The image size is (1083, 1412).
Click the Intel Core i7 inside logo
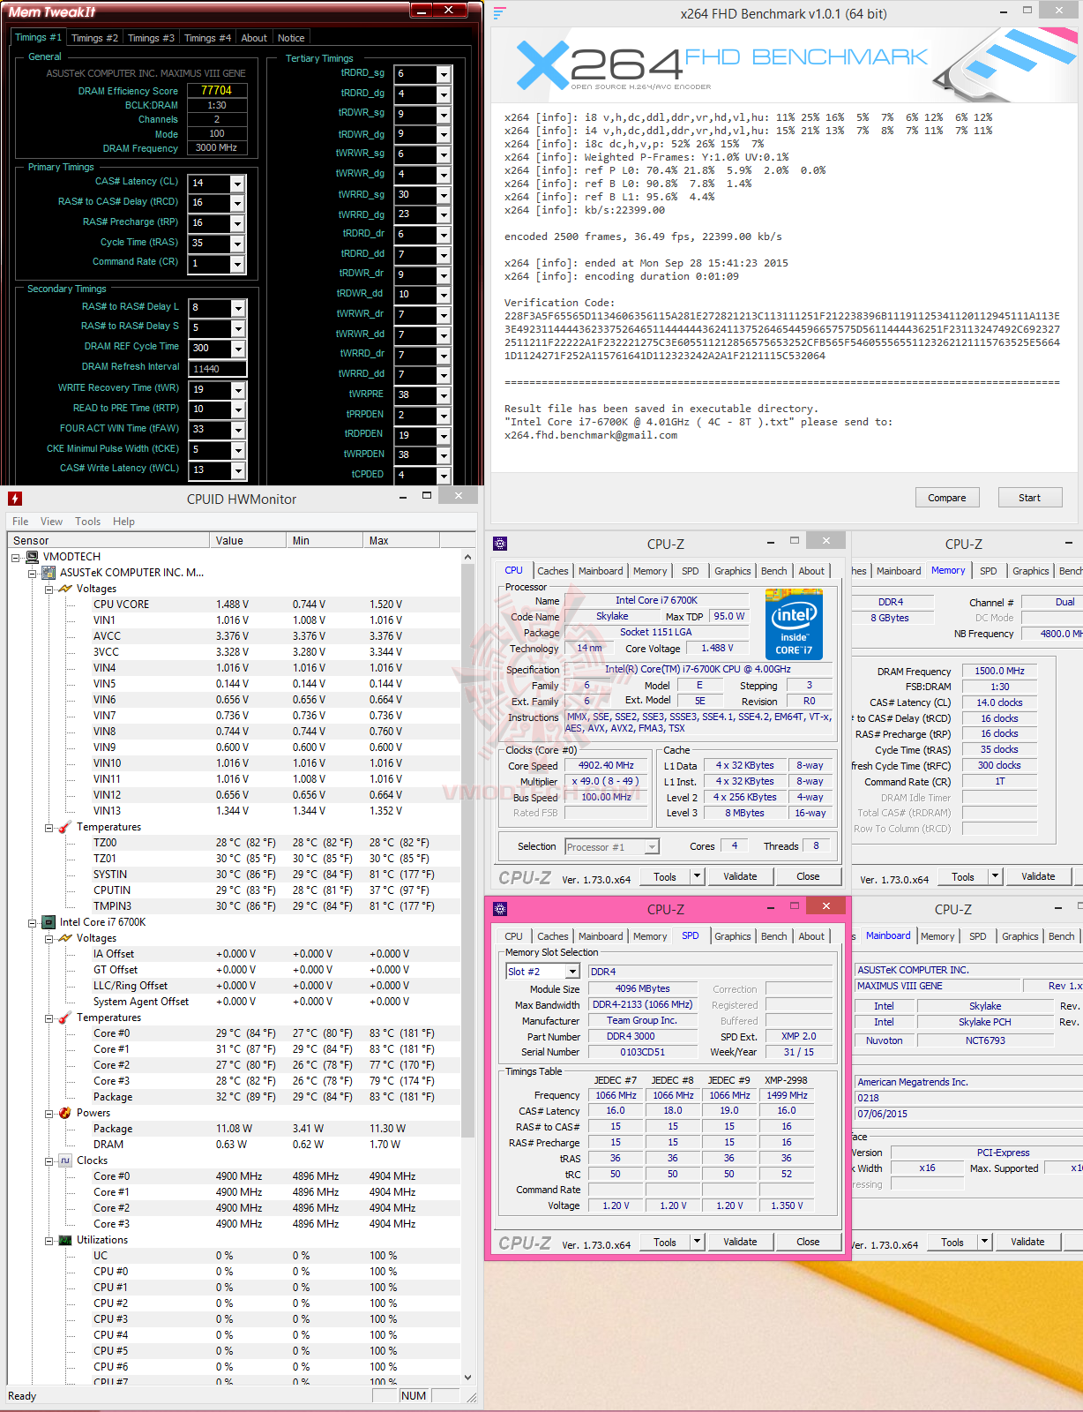(795, 625)
